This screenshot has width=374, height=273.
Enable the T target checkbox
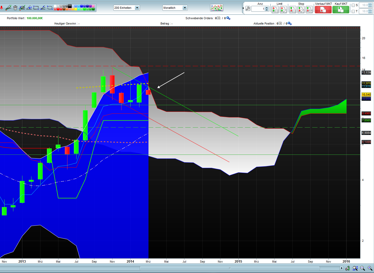[x=353, y=11]
